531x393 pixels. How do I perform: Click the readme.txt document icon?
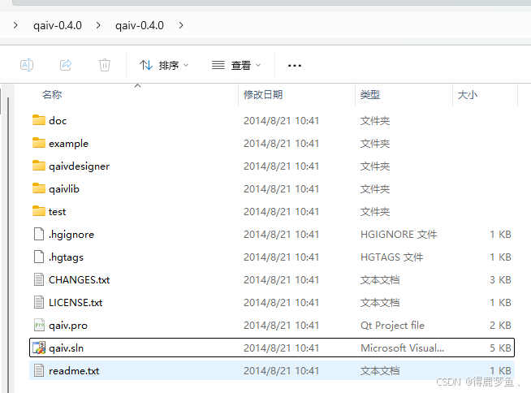coord(39,370)
